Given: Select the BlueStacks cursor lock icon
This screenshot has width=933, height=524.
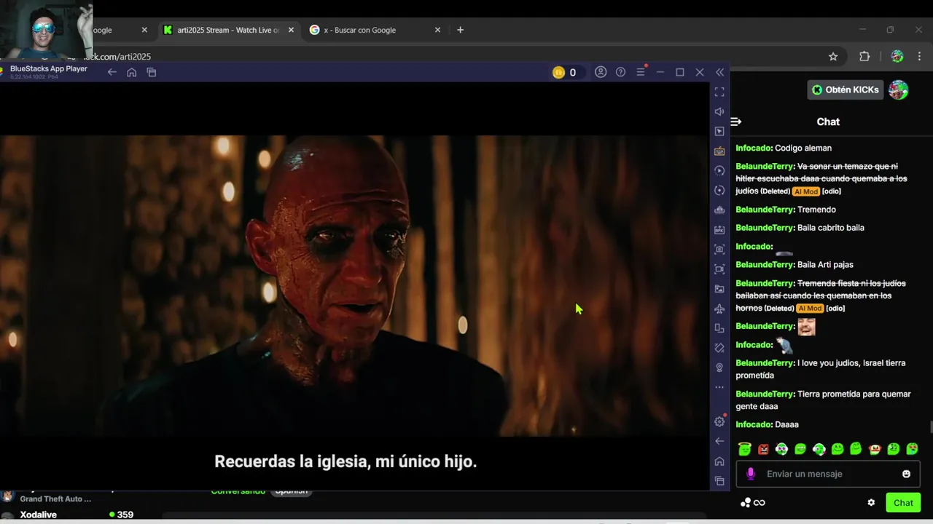Looking at the screenshot, I should (x=719, y=131).
